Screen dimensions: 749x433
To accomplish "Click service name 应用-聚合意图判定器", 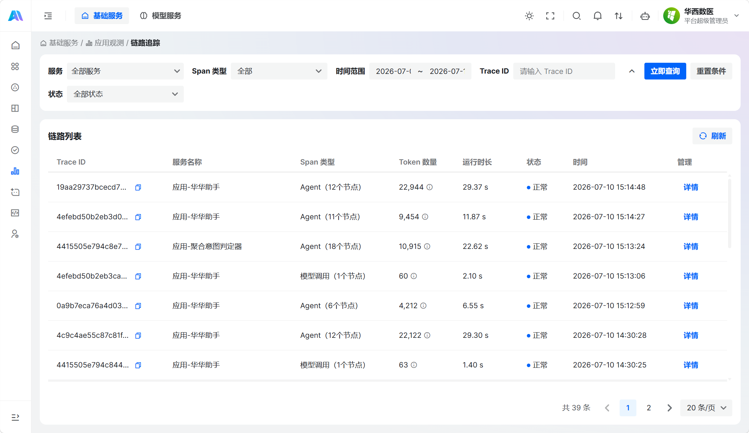I will pyautogui.click(x=207, y=246).
